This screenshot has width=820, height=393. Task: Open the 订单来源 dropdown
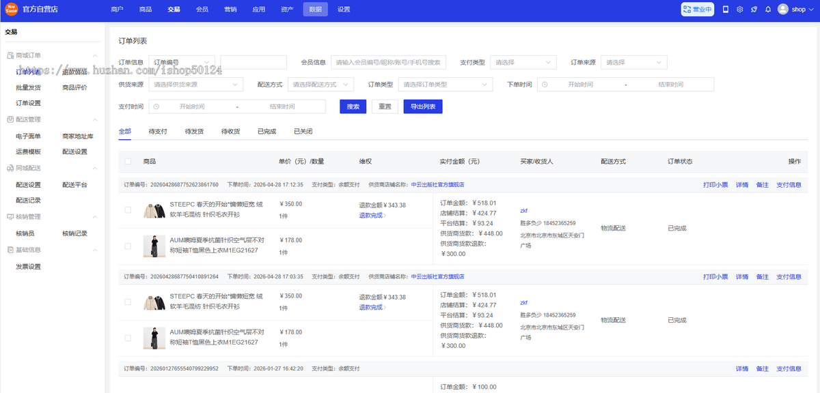[633, 62]
